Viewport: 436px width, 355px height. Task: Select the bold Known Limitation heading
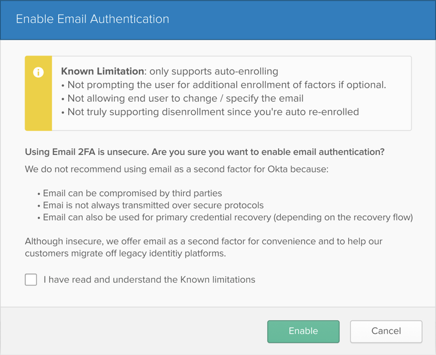102,71
